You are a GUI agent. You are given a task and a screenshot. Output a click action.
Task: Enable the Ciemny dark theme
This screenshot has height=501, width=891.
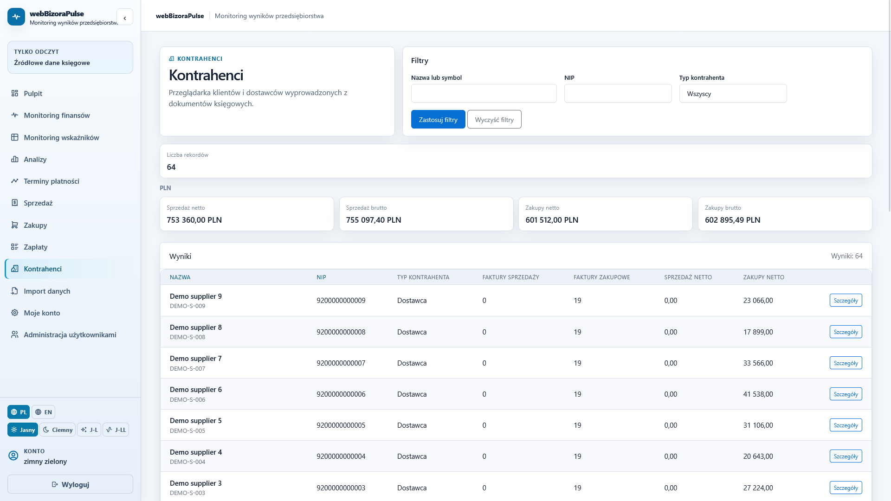click(58, 430)
